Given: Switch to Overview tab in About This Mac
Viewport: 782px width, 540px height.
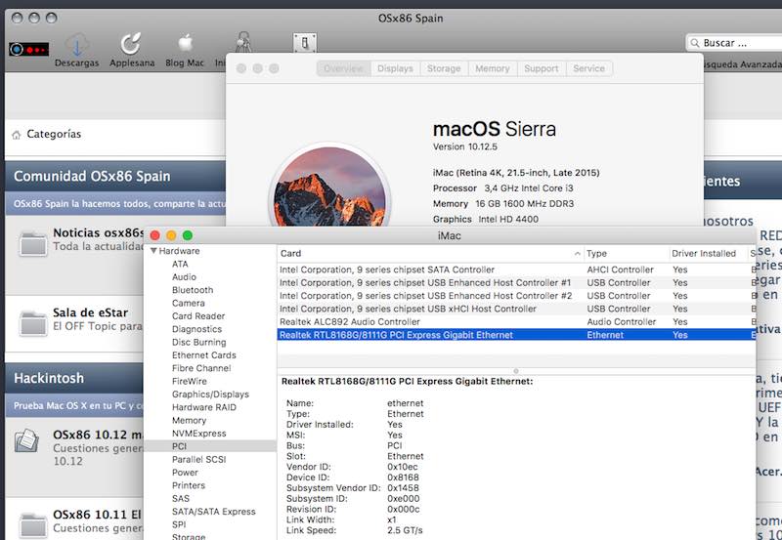Looking at the screenshot, I should point(344,68).
